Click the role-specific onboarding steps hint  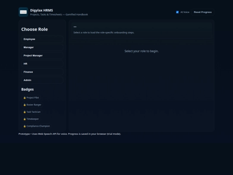click(x=104, y=32)
